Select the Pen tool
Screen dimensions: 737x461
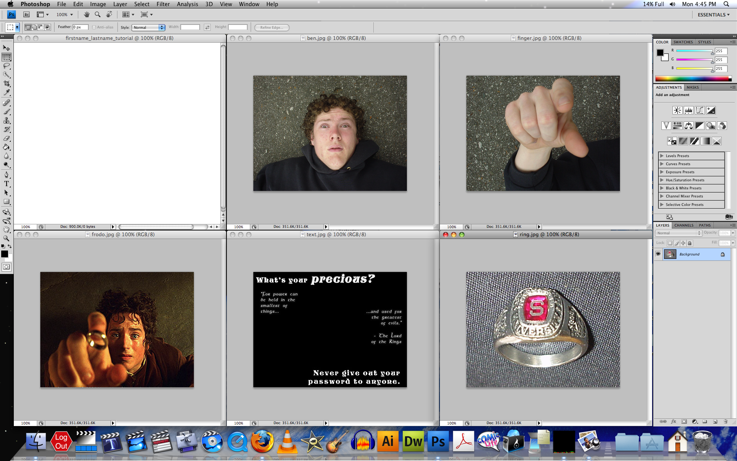(7, 175)
